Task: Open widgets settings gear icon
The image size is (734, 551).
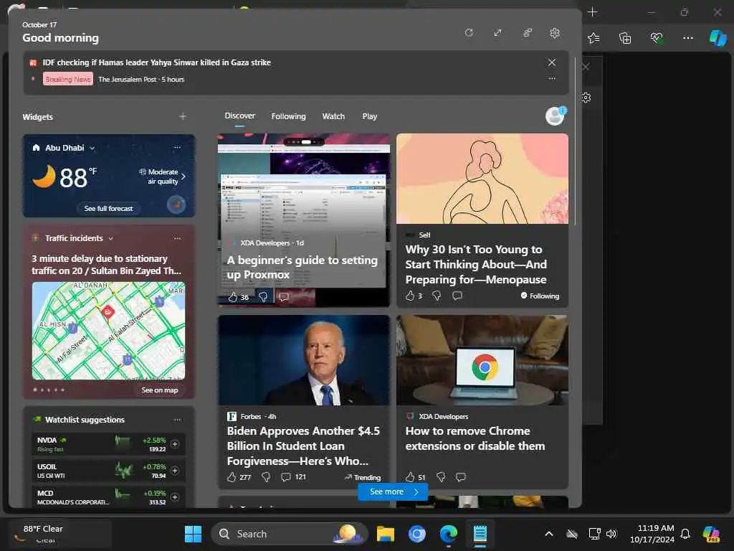Action: tap(555, 33)
